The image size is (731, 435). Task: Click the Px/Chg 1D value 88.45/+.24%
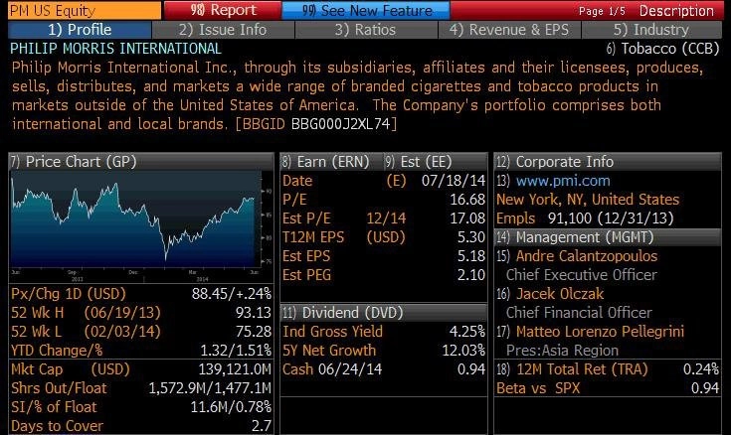tap(231, 294)
